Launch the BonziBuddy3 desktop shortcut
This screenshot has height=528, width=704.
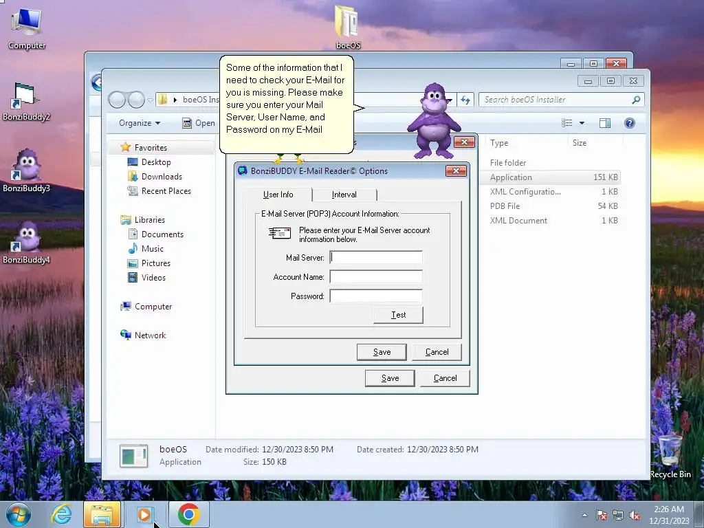pos(26,171)
